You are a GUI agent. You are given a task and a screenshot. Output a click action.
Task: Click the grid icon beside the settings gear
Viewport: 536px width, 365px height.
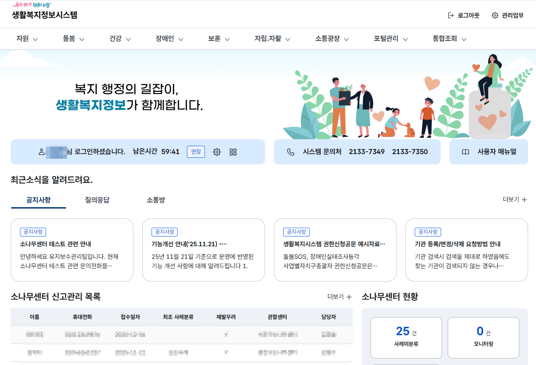[x=233, y=152]
